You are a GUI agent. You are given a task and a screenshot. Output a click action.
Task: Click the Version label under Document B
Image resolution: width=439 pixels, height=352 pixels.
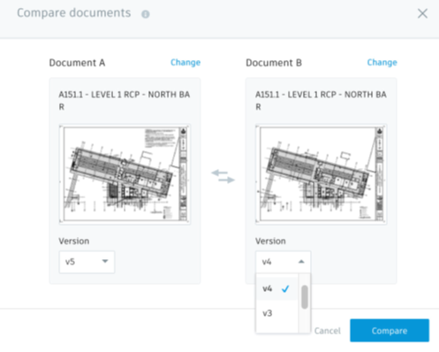click(270, 241)
